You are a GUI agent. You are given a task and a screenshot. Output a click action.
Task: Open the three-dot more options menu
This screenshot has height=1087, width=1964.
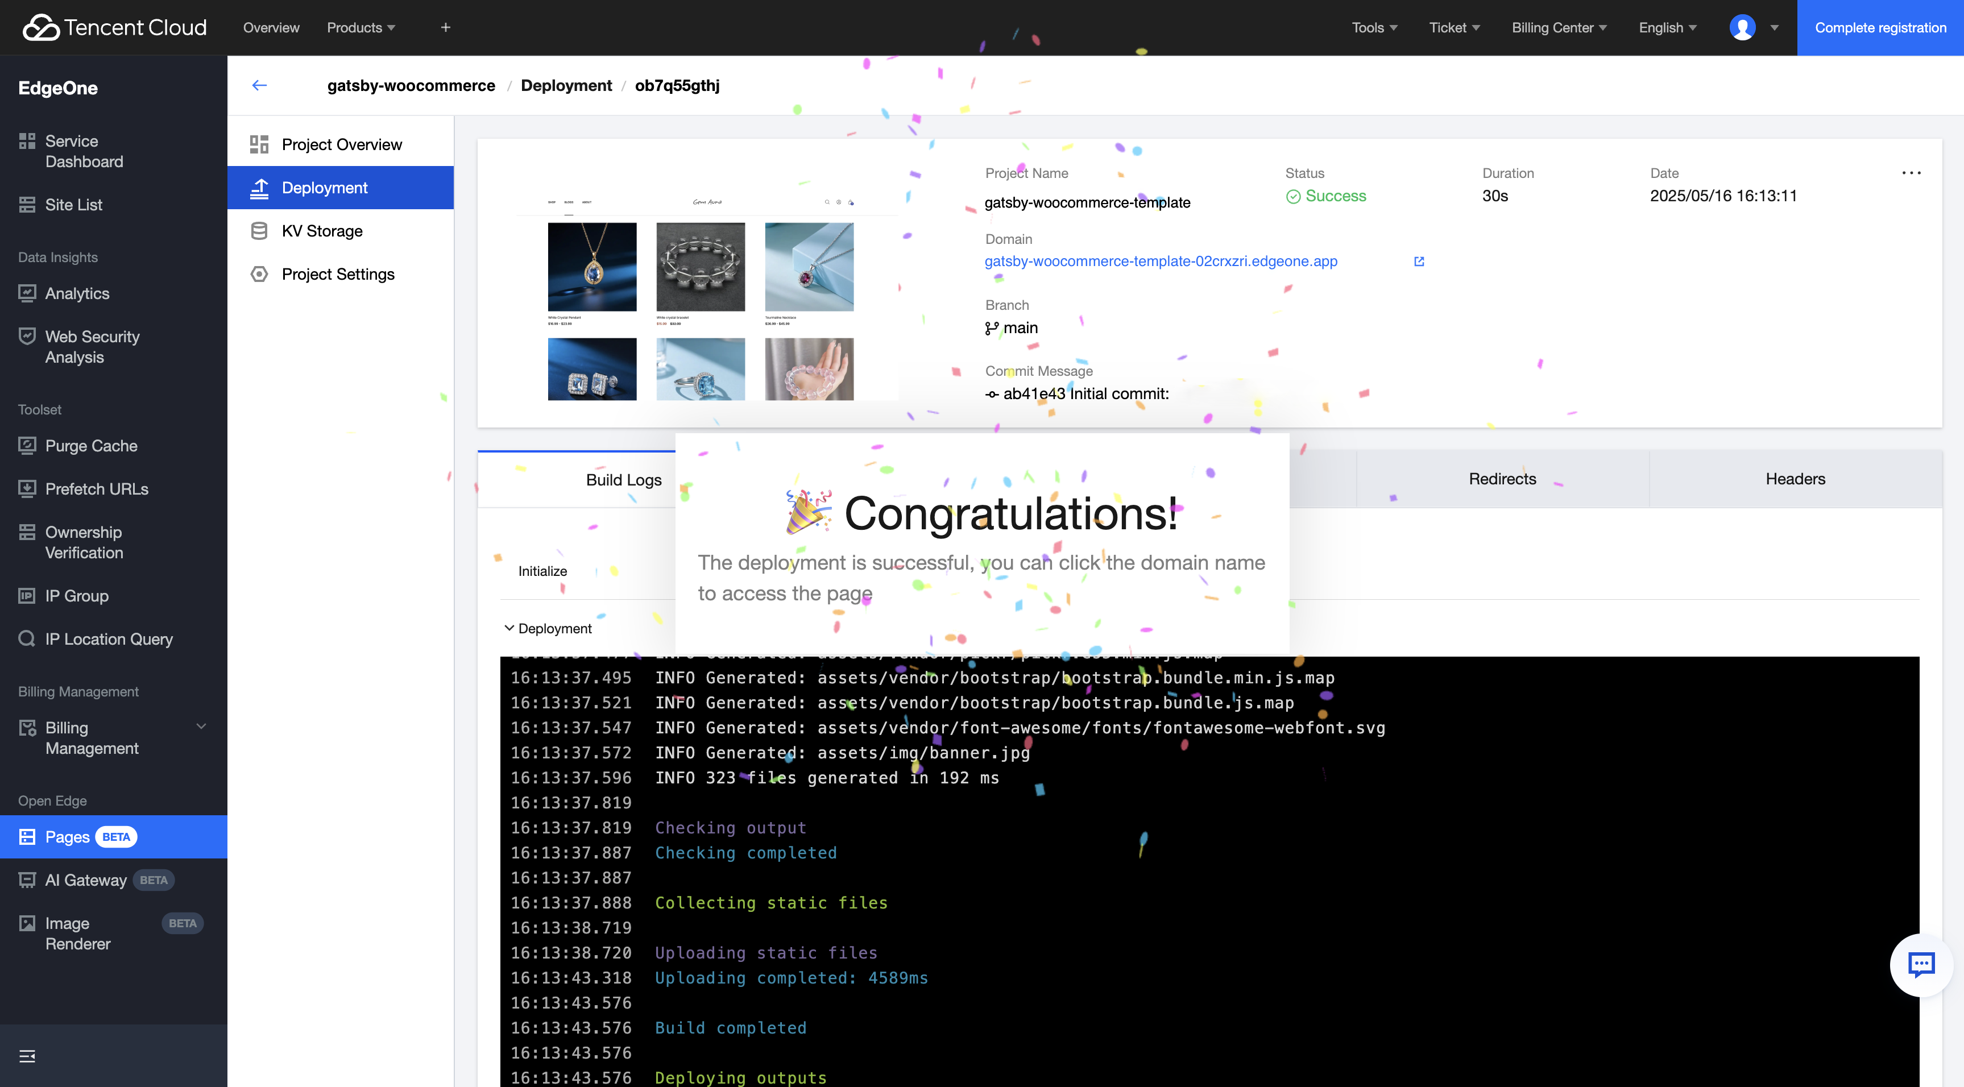point(1911,173)
